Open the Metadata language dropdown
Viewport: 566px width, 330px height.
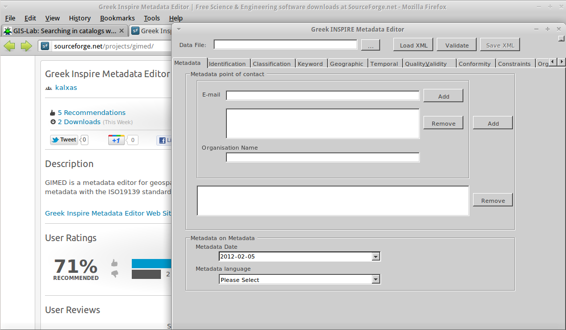pyautogui.click(x=376, y=279)
